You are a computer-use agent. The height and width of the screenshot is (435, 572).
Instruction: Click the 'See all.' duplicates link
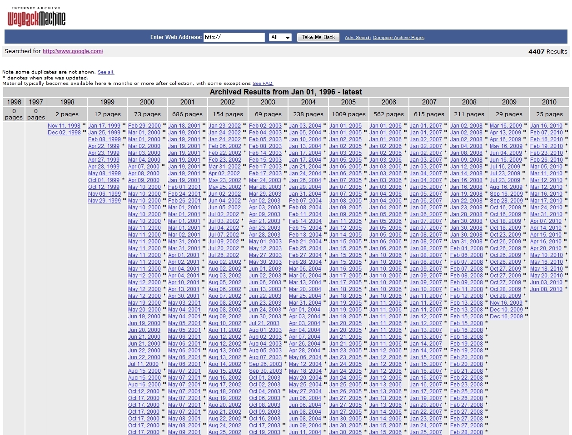pyautogui.click(x=106, y=72)
